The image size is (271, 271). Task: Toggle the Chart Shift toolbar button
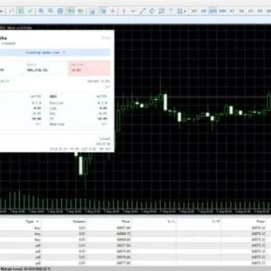pyautogui.click(x=81, y=11)
